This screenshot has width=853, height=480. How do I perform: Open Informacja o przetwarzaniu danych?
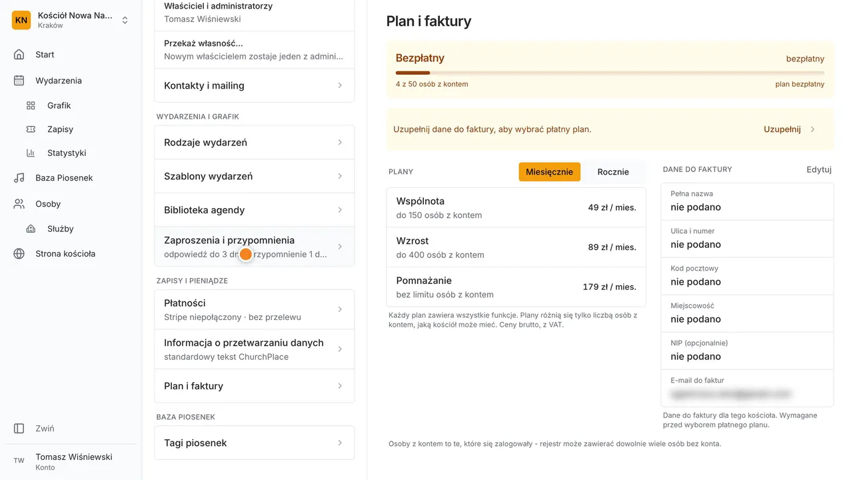255,349
